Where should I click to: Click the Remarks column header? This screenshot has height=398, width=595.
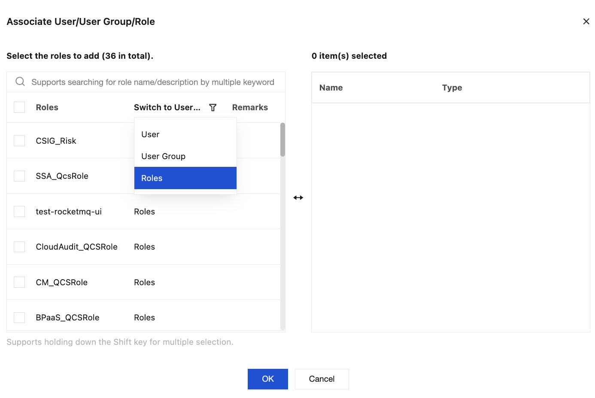(250, 108)
